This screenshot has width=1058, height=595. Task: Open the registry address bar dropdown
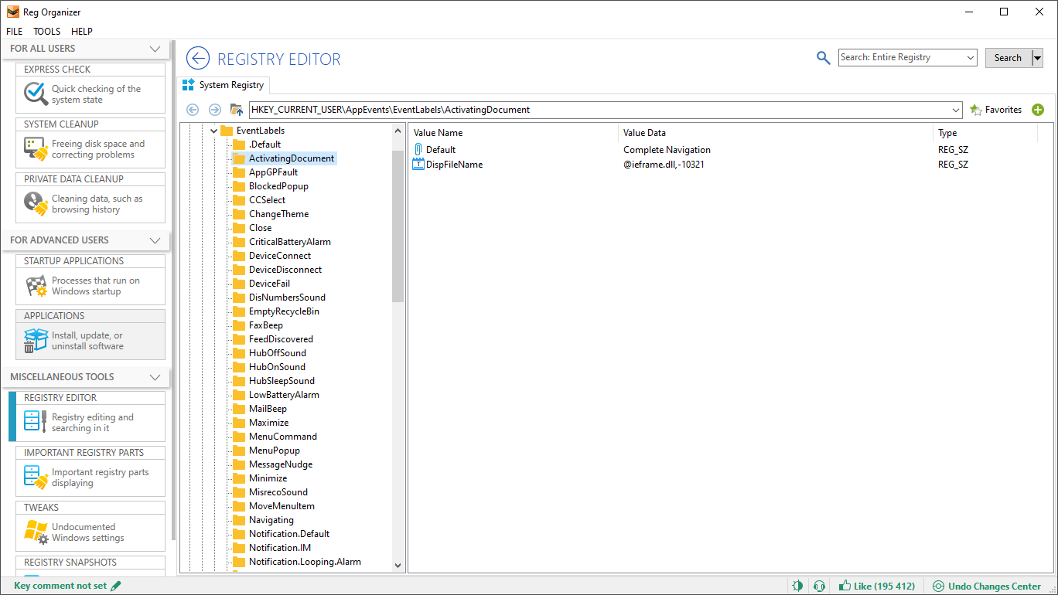956,109
